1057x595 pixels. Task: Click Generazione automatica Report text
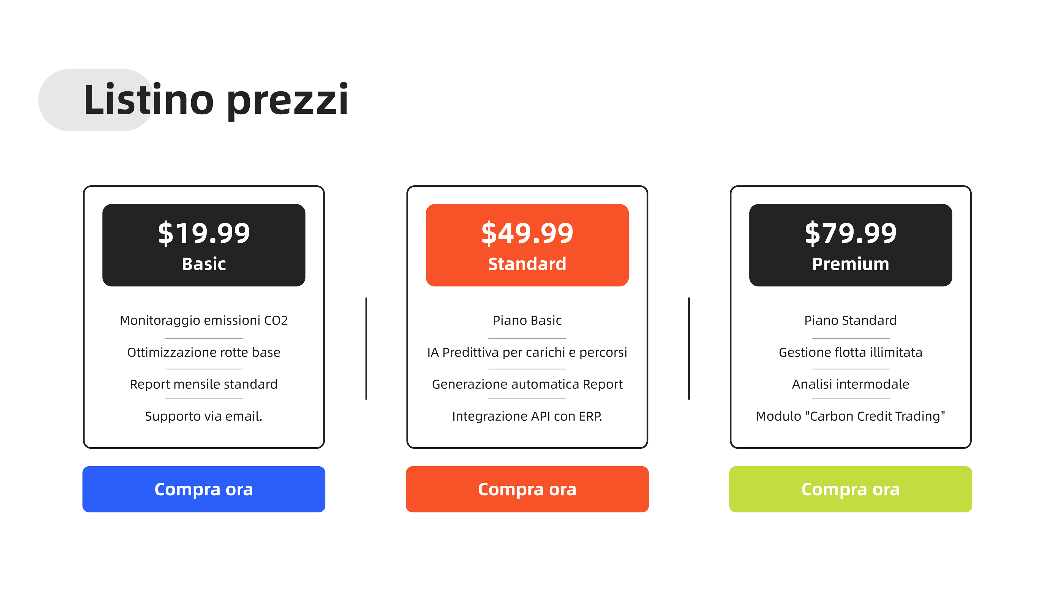pos(527,384)
